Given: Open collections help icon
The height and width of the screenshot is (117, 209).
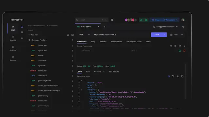Looking at the screenshot, I should point(68,35).
